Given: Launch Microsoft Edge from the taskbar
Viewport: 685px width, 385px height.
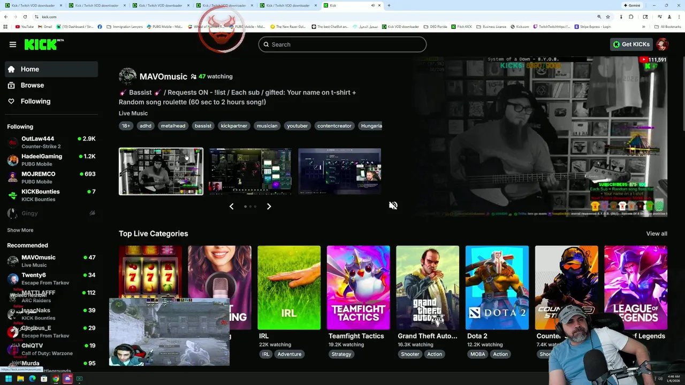Looking at the screenshot, I should tap(32, 379).
